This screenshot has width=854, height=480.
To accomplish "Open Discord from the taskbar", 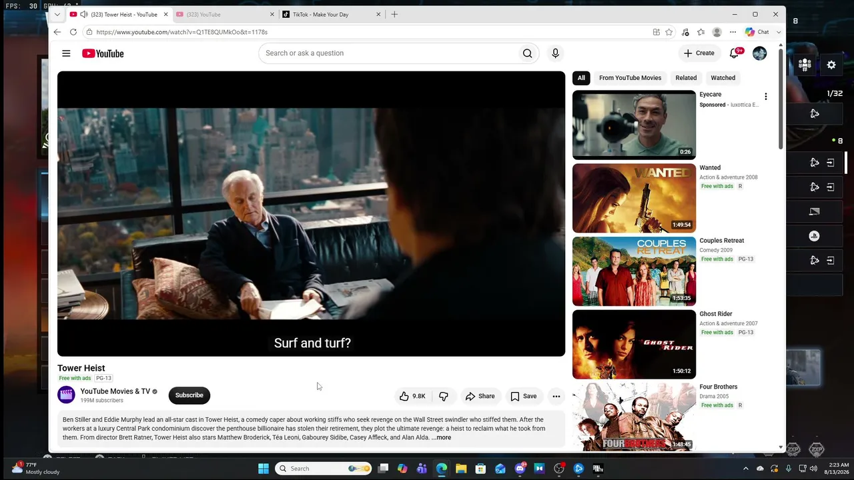I will pyautogui.click(x=520, y=469).
